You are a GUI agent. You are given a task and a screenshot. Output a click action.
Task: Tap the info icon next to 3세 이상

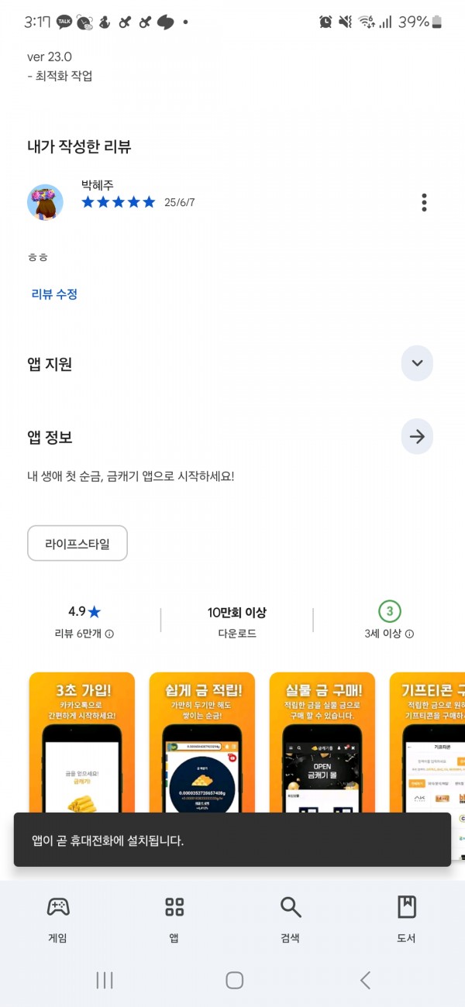click(x=409, y=634)
